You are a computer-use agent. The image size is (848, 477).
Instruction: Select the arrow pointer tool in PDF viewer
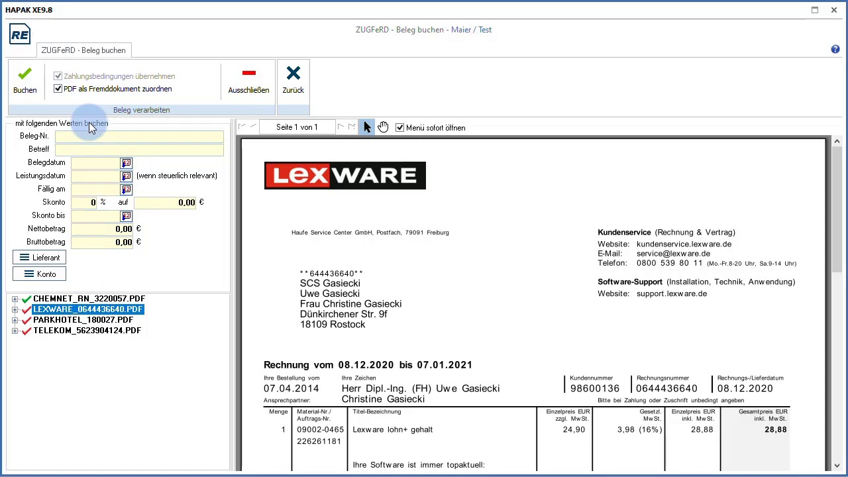pyautogui.click(x=367, y=127)
